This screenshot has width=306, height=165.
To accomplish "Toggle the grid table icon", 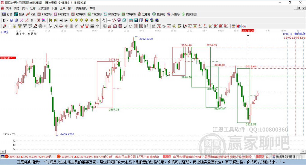I will click(233, 26).
